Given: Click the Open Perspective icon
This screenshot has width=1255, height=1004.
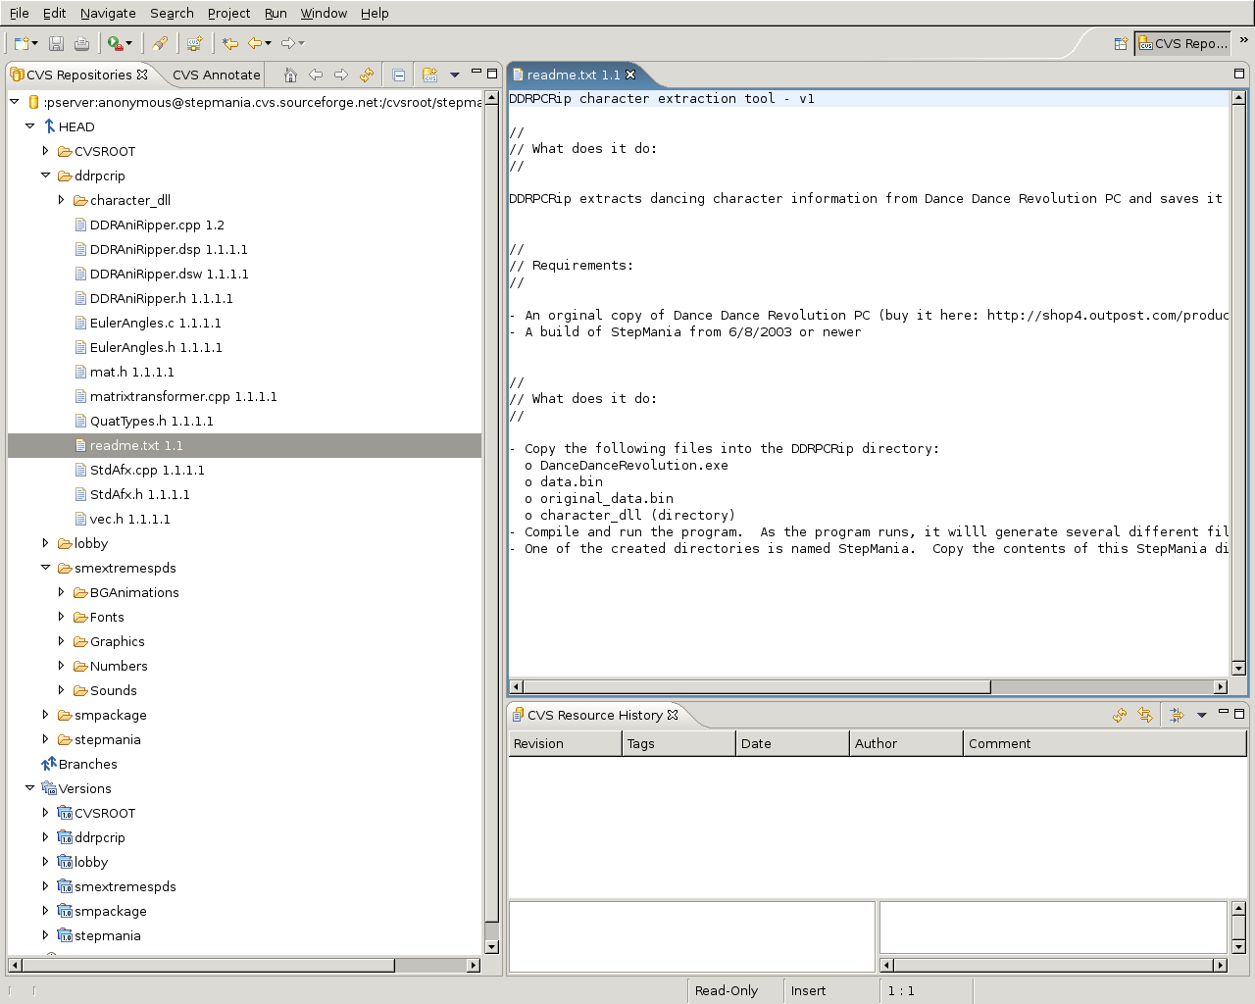Looking at the screenshot, I should [x=1121, y=43].
